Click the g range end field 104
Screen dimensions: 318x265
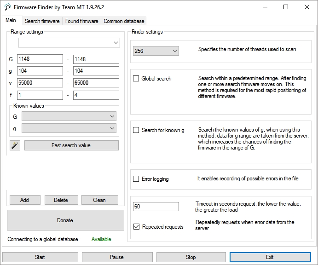(x=96, y=71)
